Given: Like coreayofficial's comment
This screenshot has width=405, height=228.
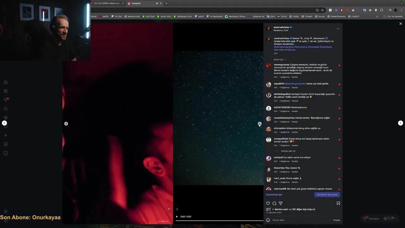Looking at the screenshot, I should pos(340,140).
